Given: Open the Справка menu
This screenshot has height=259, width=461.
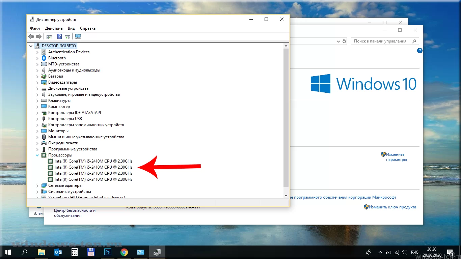Looking at the screenshot, I should pyautogui.click(x=88, y=28).
